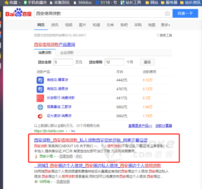Image resolution: width=202 pixels, height=189 pixels.
Task: Click the 5662元 monthly payment value
Action: [122, 116]
